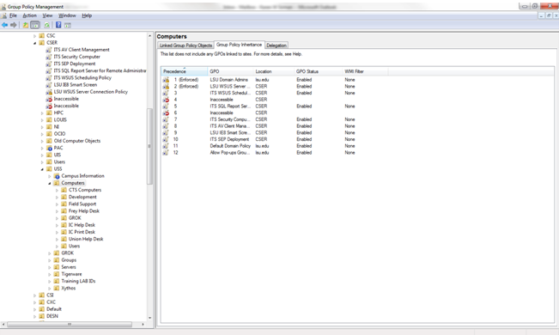Screen dimensions: 559x335
Task: Click the ITS Security Computer GPO link icon
Action: coord(49,57)
